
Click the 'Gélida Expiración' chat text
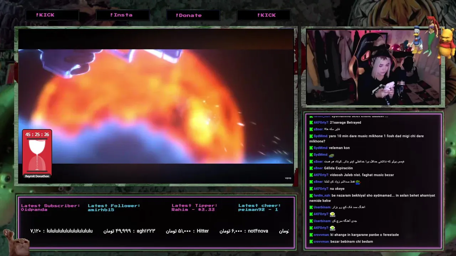pos(338,168)
